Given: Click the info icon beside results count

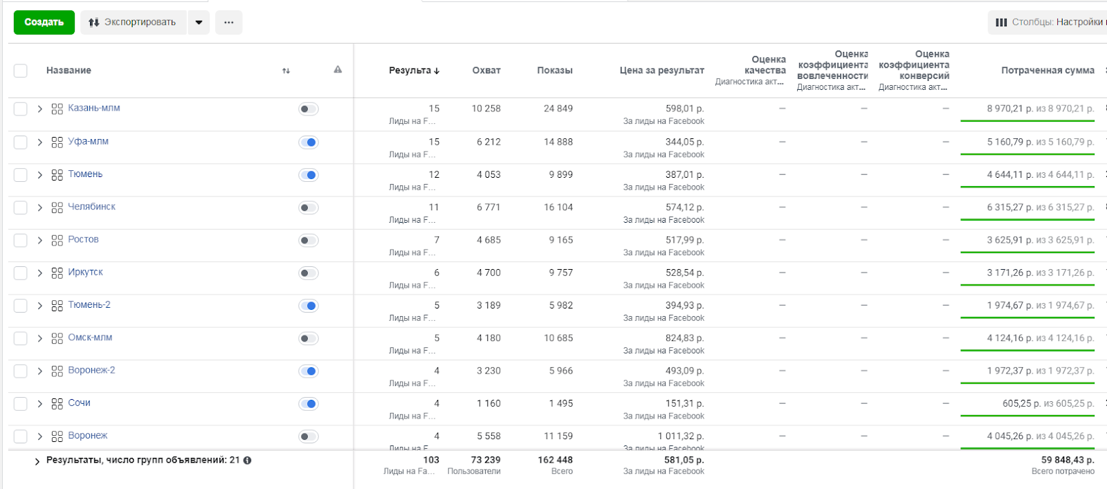Looking at the screenshot, I should coord(248,461).
